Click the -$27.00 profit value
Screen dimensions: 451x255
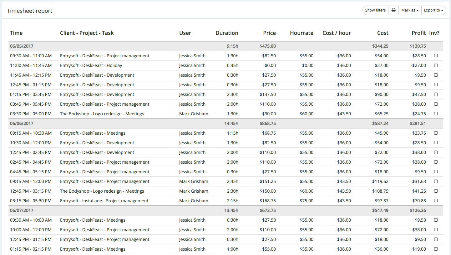(x=418, y=65)
